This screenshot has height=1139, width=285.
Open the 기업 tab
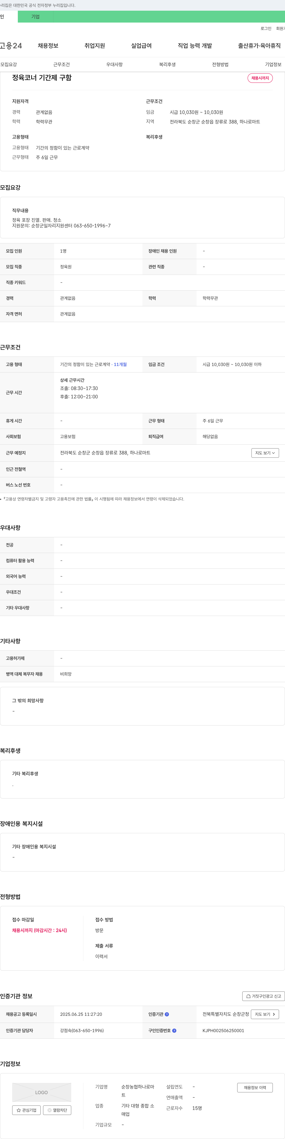click(x=35, y=17)
